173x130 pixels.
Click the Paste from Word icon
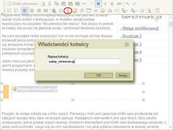(x=77, y=4)
